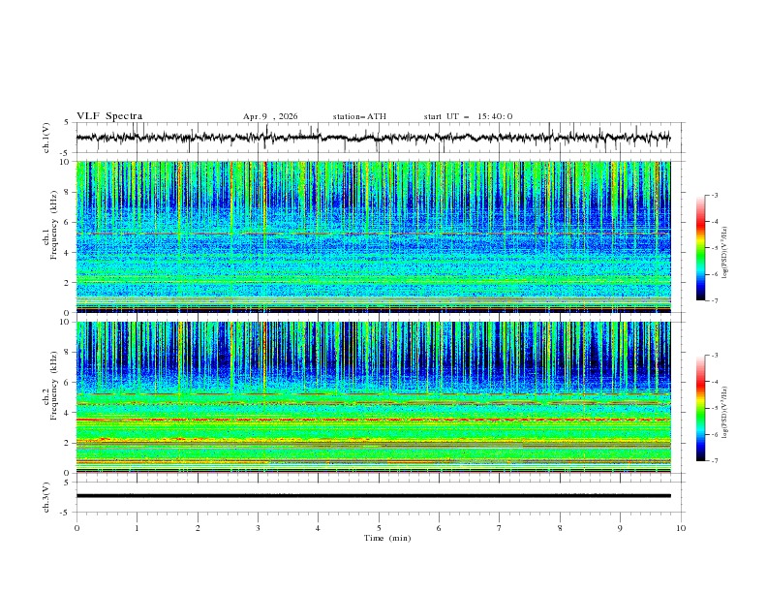Viewport: 767px width, 593px height.
Task: Click the ch.2 color scale bar
Action: point(700,408)
